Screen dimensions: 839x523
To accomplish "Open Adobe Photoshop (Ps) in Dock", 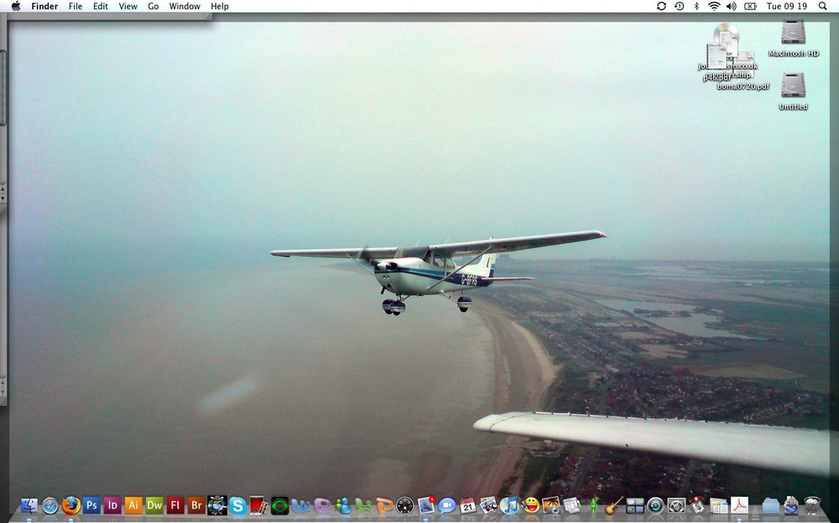I will [x=91, y=505].
